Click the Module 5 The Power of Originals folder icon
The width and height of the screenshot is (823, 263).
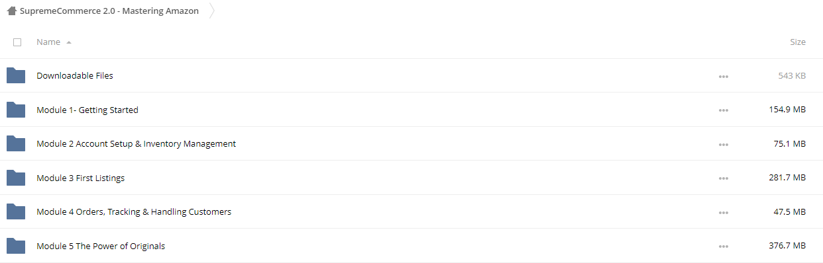tap(16, 246)
